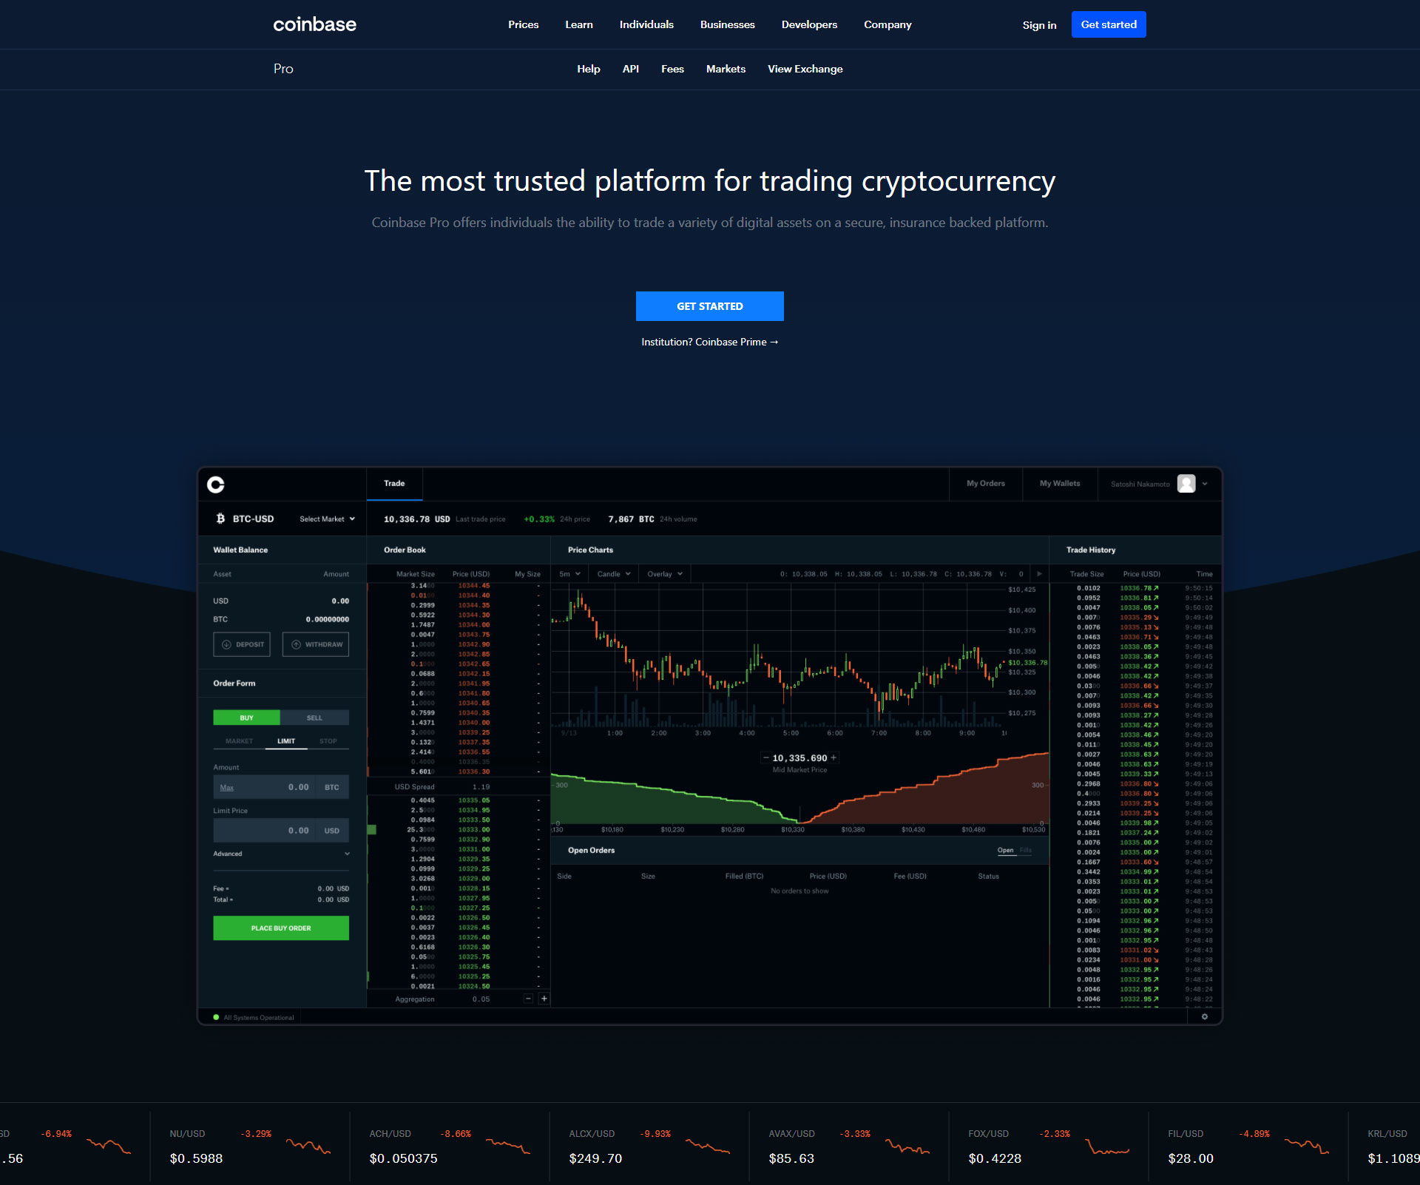This screenshot has height=1185, width=1420.
Task: Click the WITHDRAW wallet action icon
Action: [x=298, y=645]
